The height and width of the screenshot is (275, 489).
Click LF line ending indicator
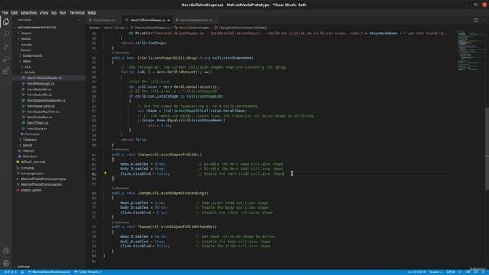click(x=460, y=272)
